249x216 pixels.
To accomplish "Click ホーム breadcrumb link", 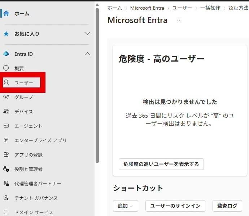I will pyautogui.click(x=114, y=8).
